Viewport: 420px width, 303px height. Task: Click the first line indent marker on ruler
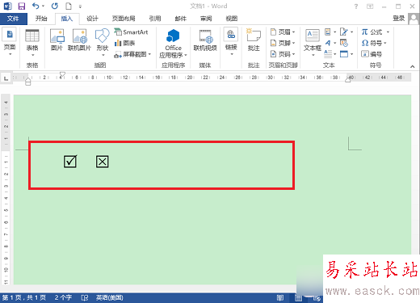[62, 74]
